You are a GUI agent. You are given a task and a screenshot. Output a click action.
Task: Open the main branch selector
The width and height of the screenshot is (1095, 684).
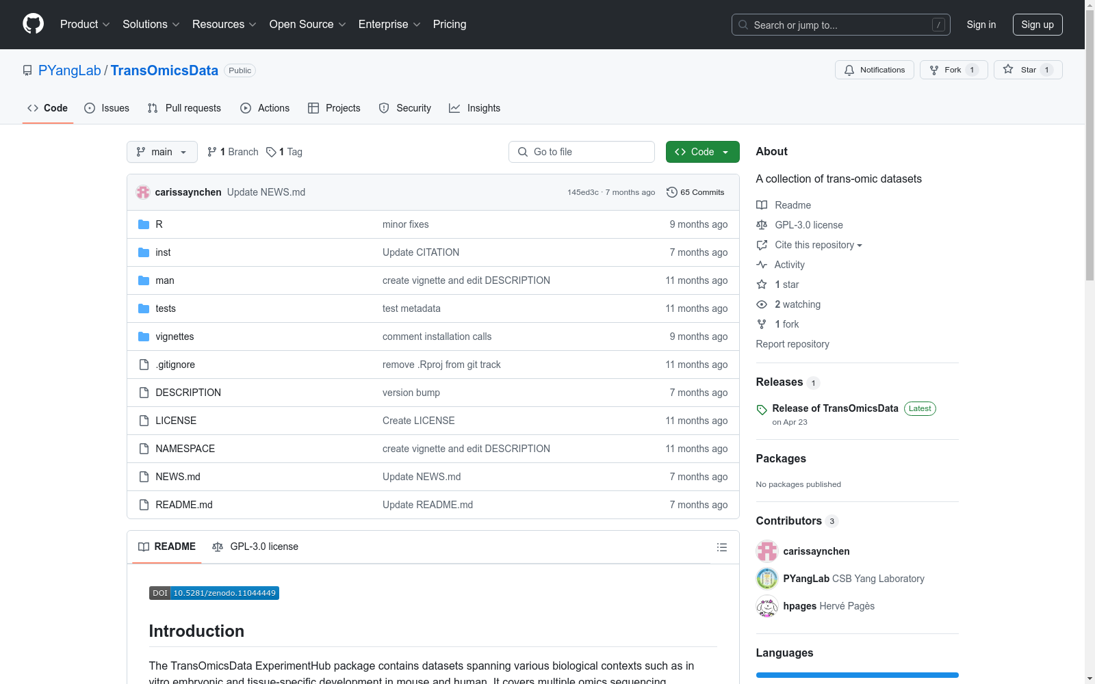tap(162, 152)
